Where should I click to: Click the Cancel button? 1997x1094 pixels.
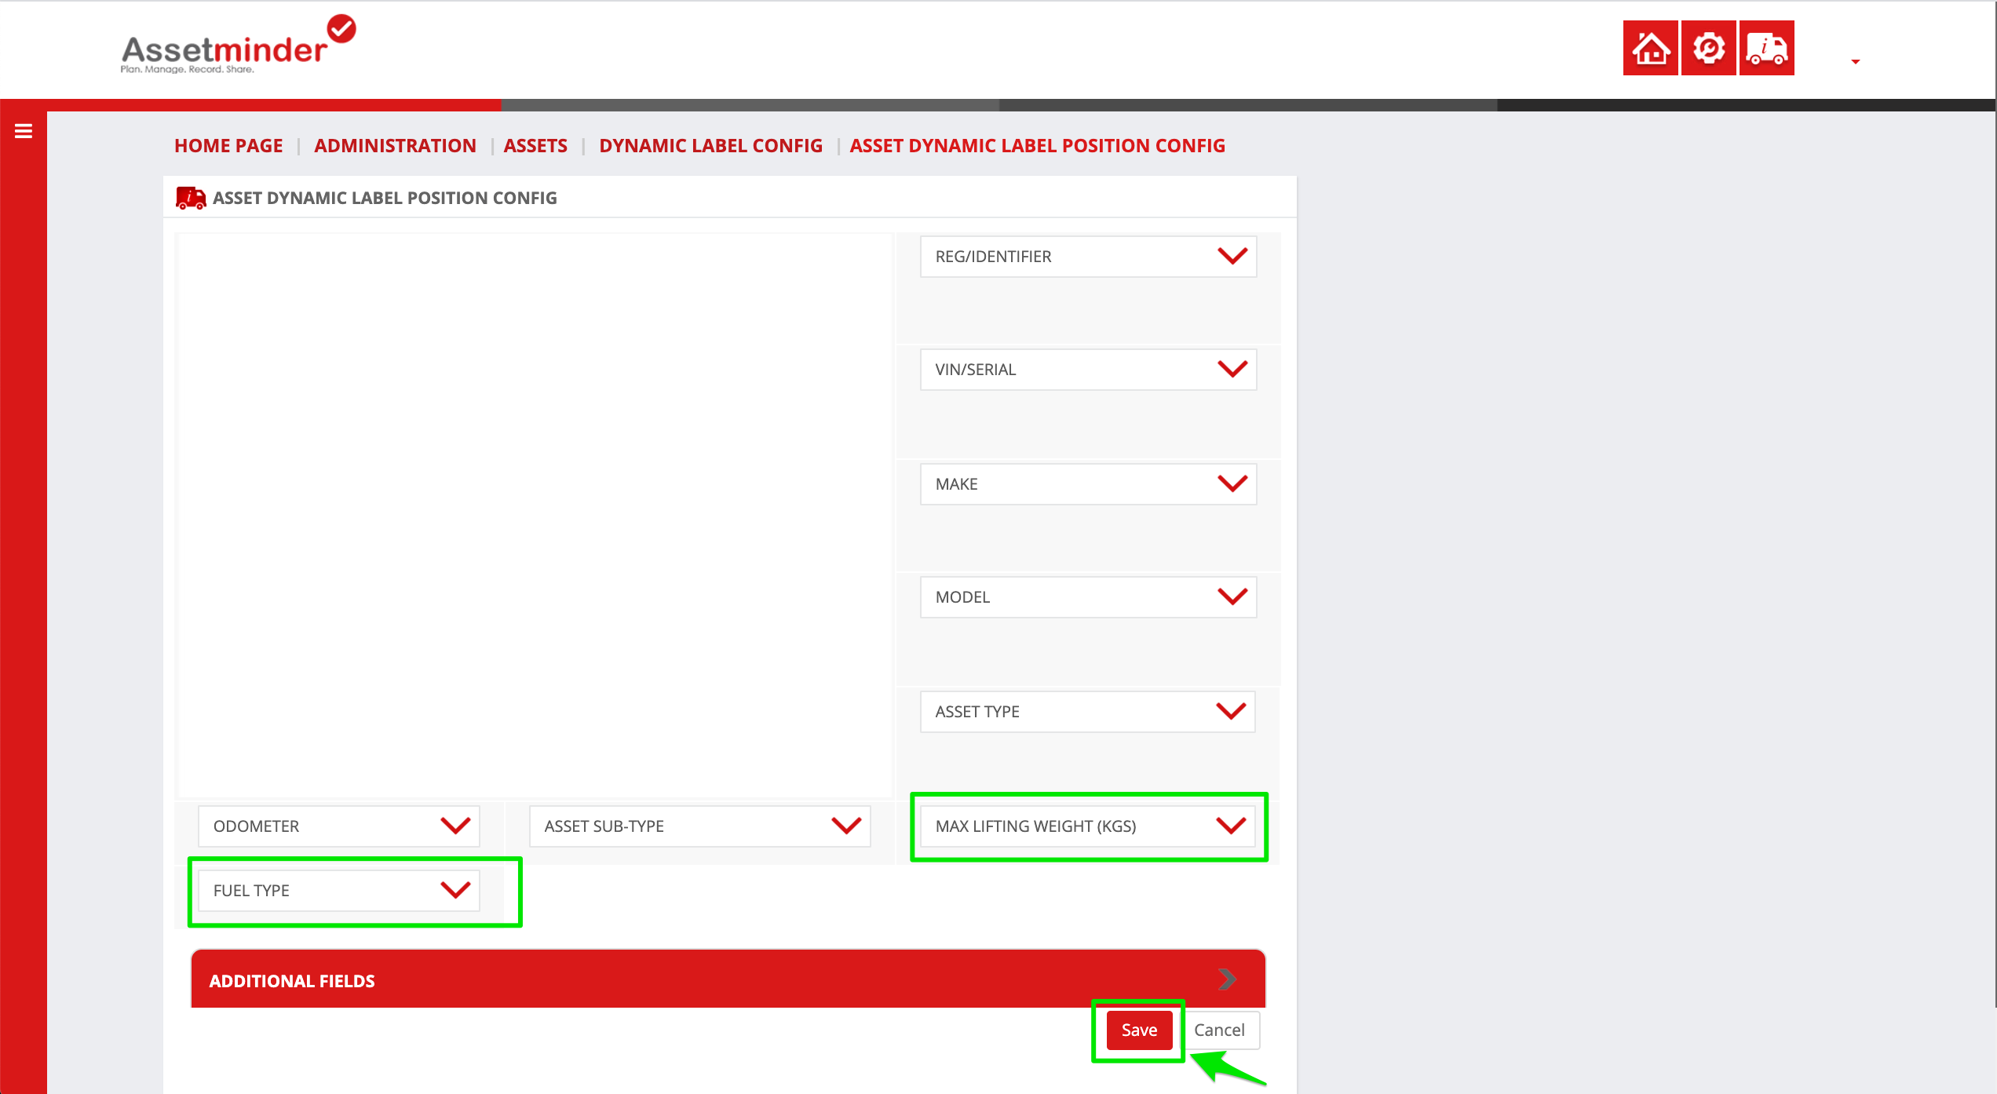click(x=1219, y=1030)
